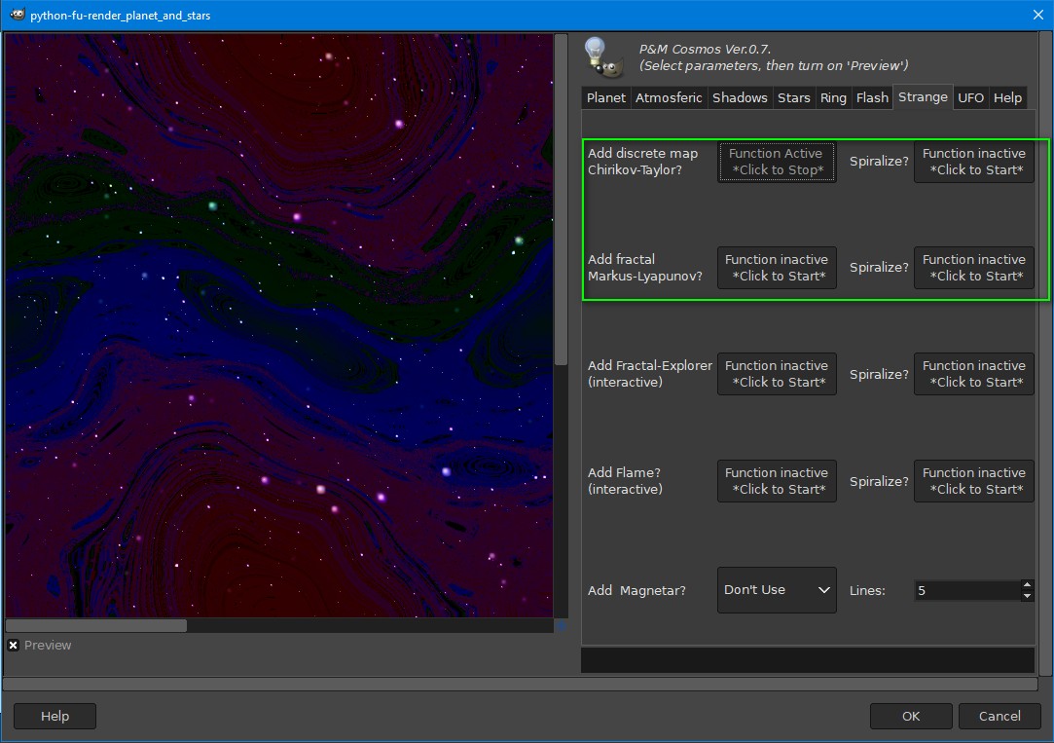The width and height of the screenshot is (1054, 743).
Task: Switch to the UFO tab
Action: [x=970, y=97]
